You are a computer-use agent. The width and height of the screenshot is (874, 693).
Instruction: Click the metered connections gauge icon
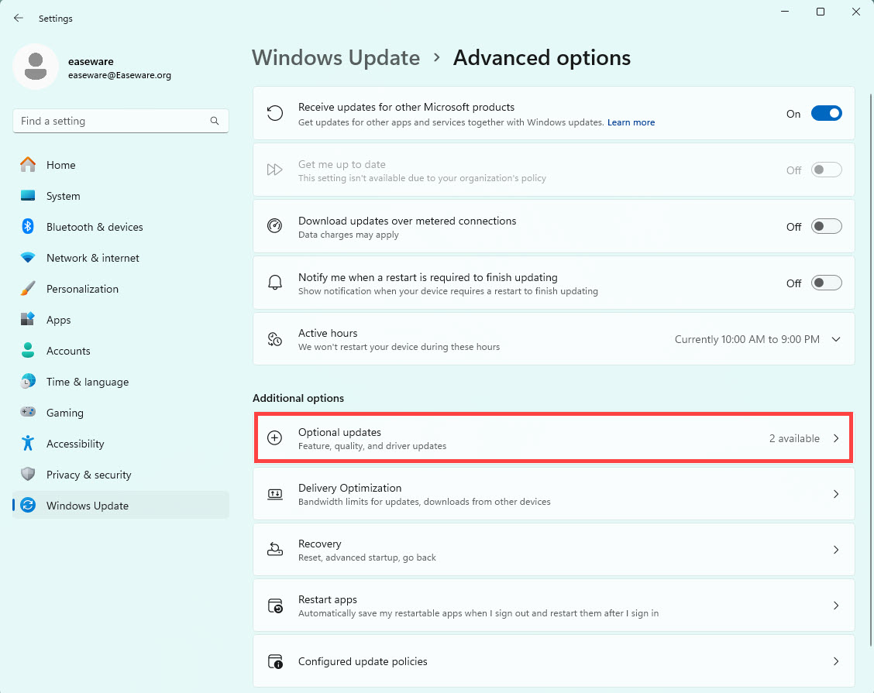point(275,225)
